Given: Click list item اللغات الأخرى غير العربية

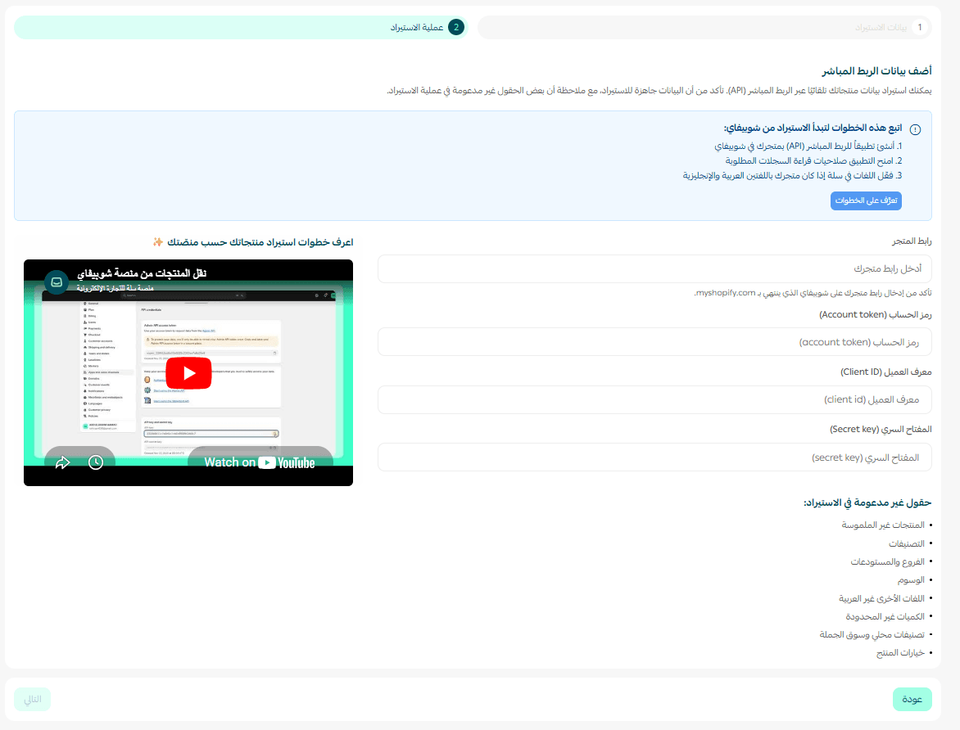Looking at the screenshot, I should coord(881,598).
